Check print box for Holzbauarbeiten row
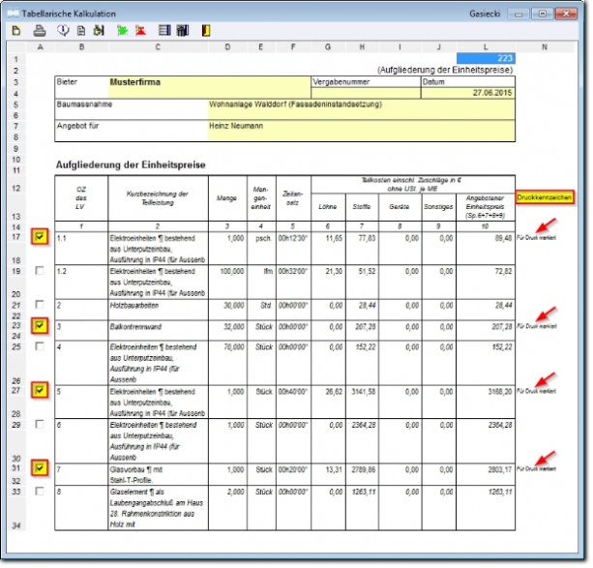Screen dimensions: 593x568 [x=40, y=305]
